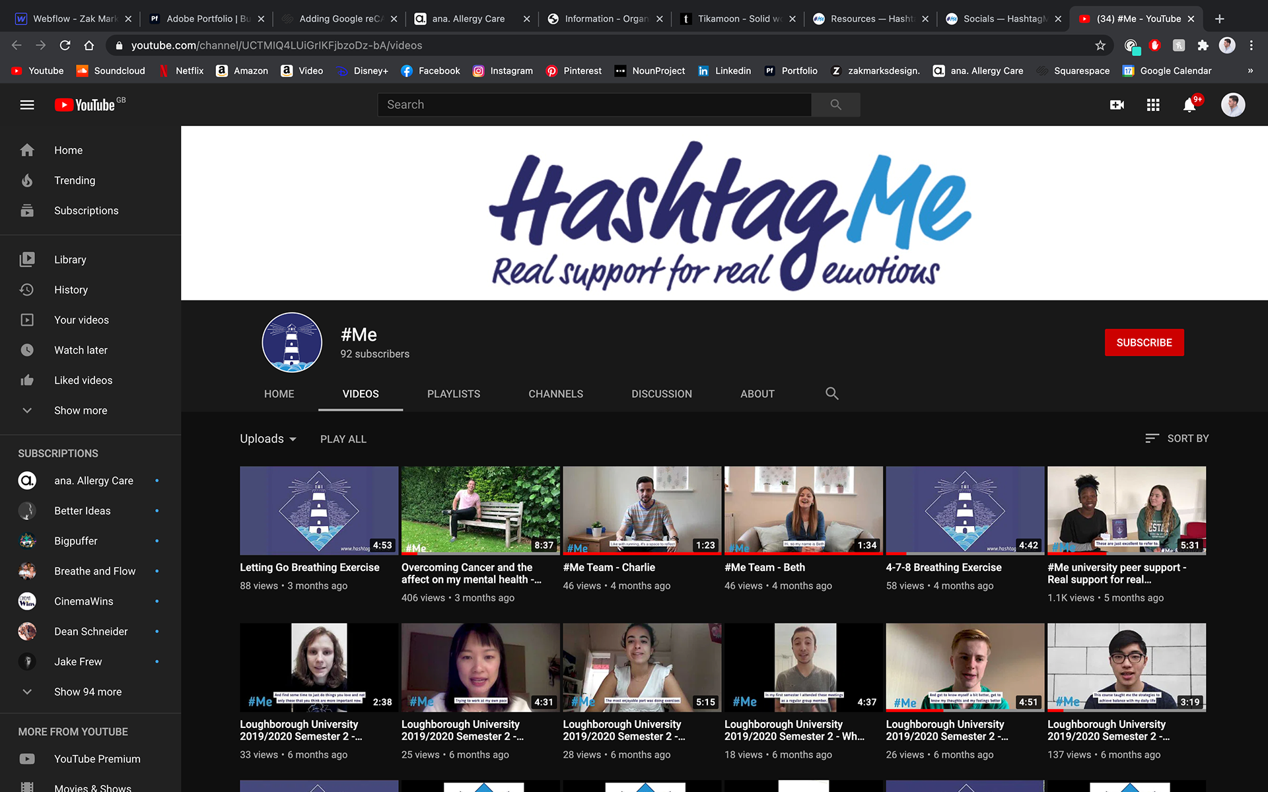Open the 4-7-8 Breathing Exercise thumbnail

pyautogui.click(x=965, y=511)
